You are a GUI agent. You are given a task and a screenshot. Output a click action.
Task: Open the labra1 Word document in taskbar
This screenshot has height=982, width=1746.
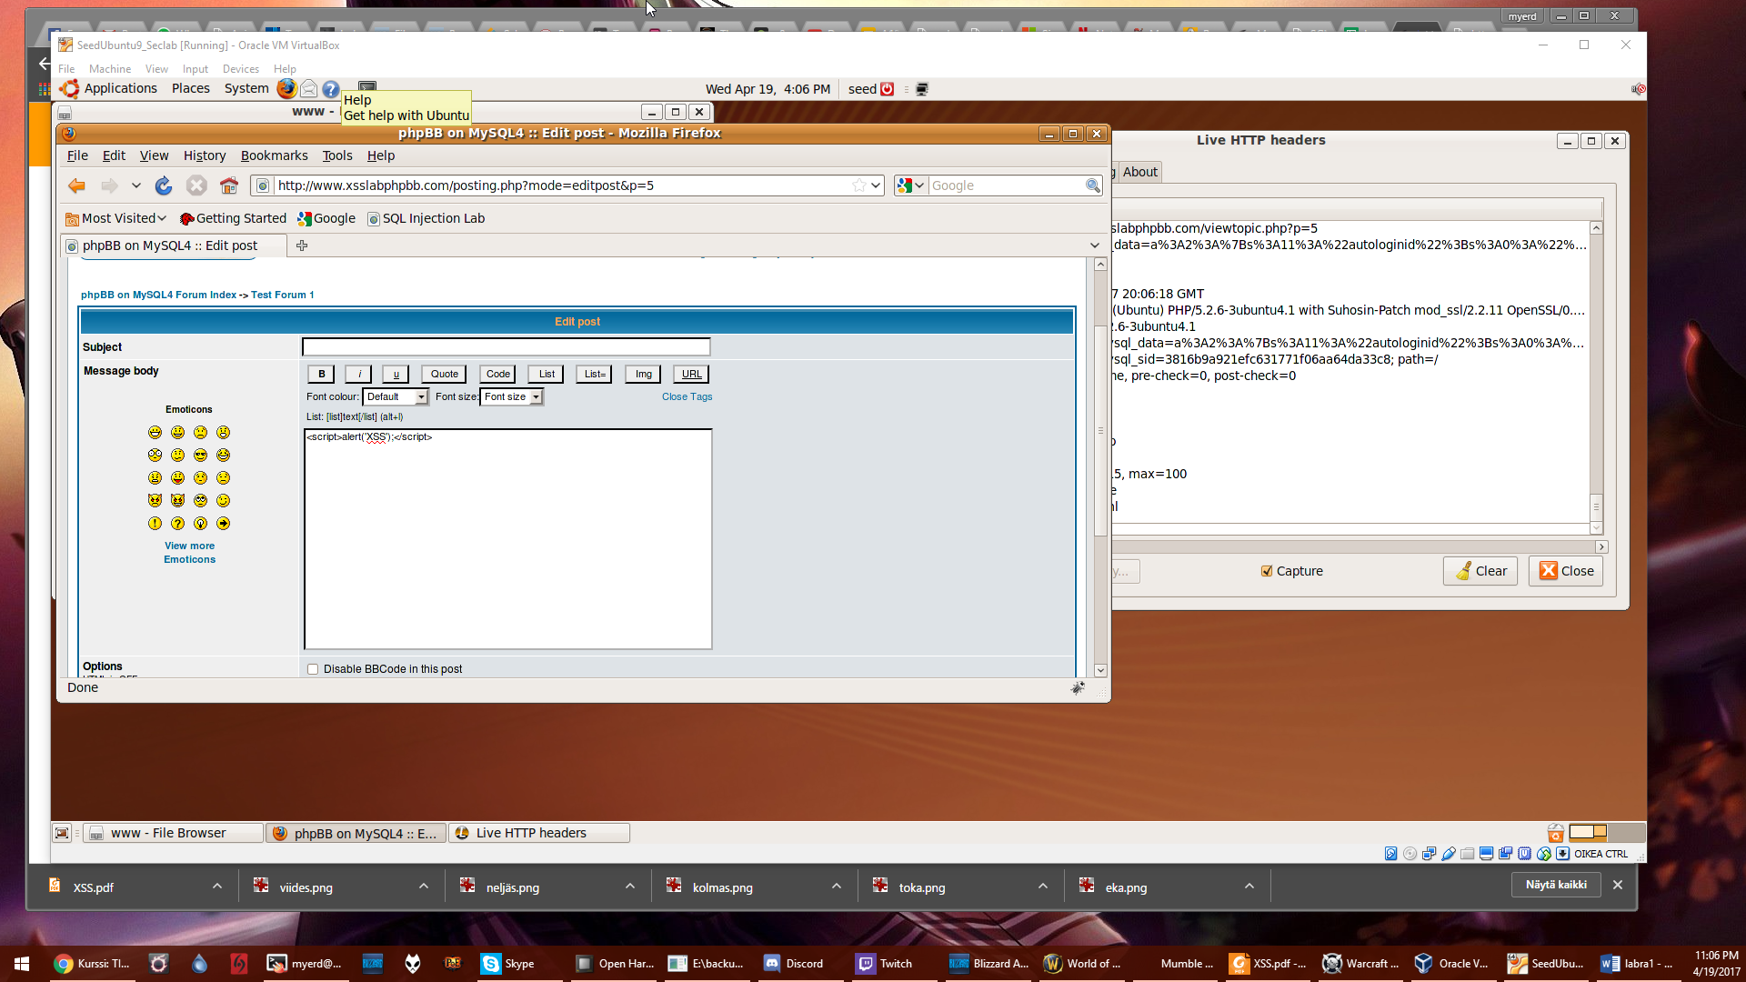pos(1638,964)
